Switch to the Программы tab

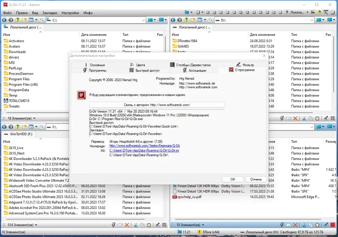click(95, 70)
